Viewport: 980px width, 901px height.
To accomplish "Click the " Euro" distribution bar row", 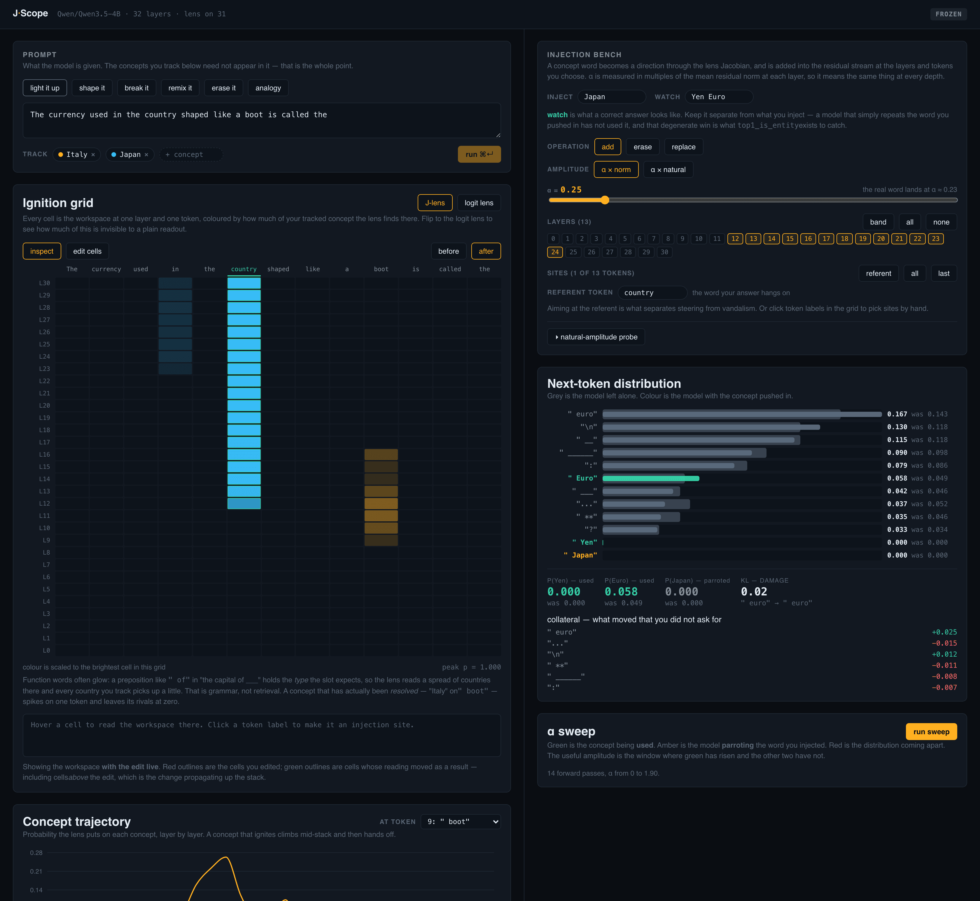I will (x=752, y=478).
